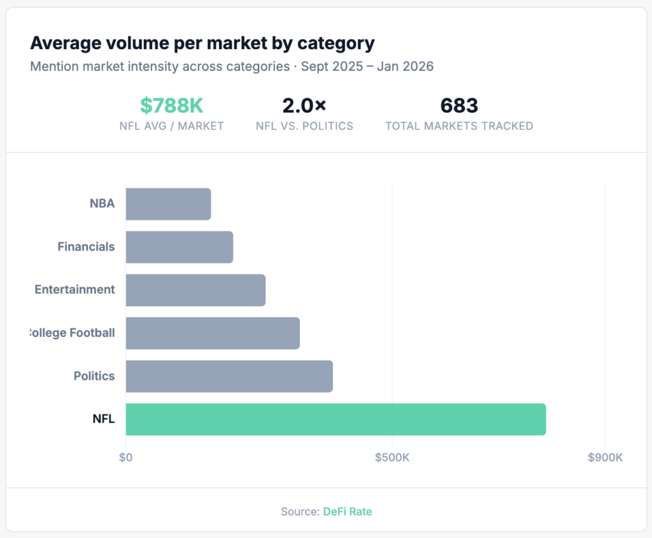Click the Financials category label
This screenshot has height=538, width=652.
86,247
